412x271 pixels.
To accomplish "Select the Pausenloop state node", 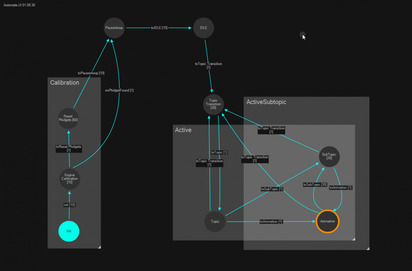I will (114, 28).
